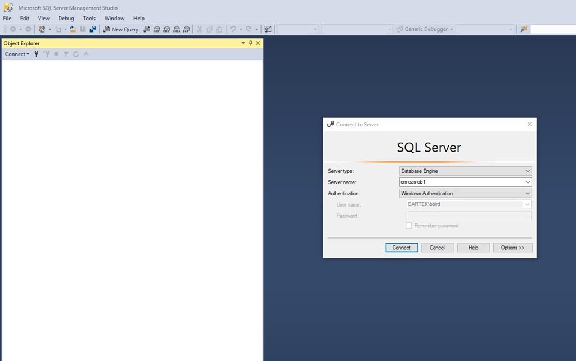The height and width of the screenshot is (361, 576).
Task: Close the Connect to Server dialog
Action: (529, 124)
